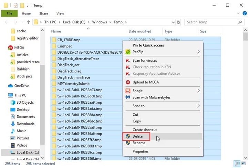Screen dimensions: 249x168
Task: Open the Share ribbon tab
Action: click(x=43, y=13)
